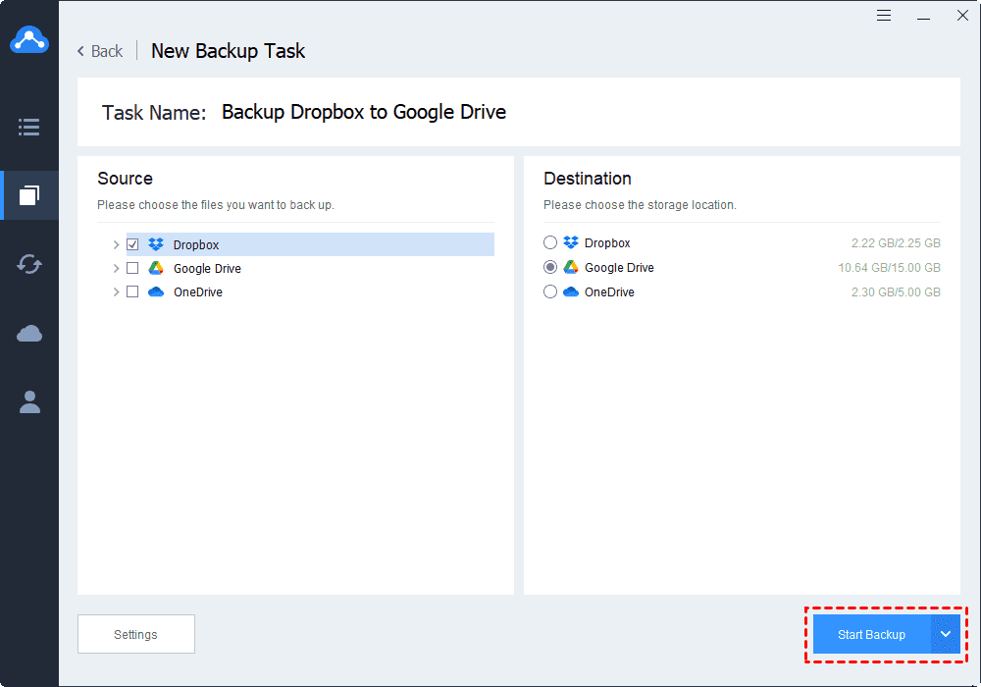
Task: Expand the Dropbox source tree node
Action: [116, 244]
